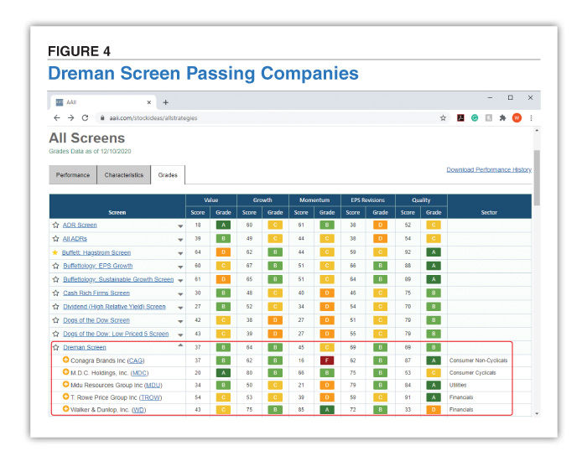Expand Conagra Brands row plus icon

65,360
